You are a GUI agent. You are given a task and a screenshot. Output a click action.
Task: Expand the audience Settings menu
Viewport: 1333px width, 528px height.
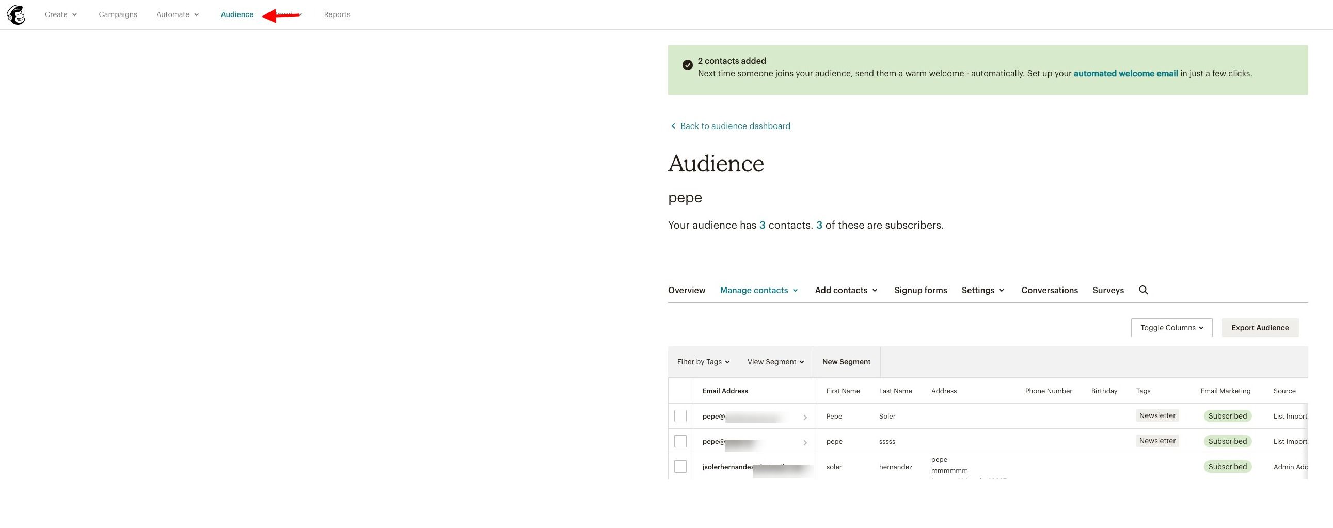982,290
